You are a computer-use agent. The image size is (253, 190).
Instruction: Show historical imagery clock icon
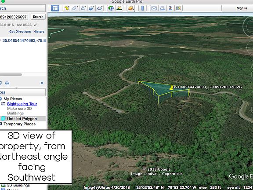coord(111,8)
